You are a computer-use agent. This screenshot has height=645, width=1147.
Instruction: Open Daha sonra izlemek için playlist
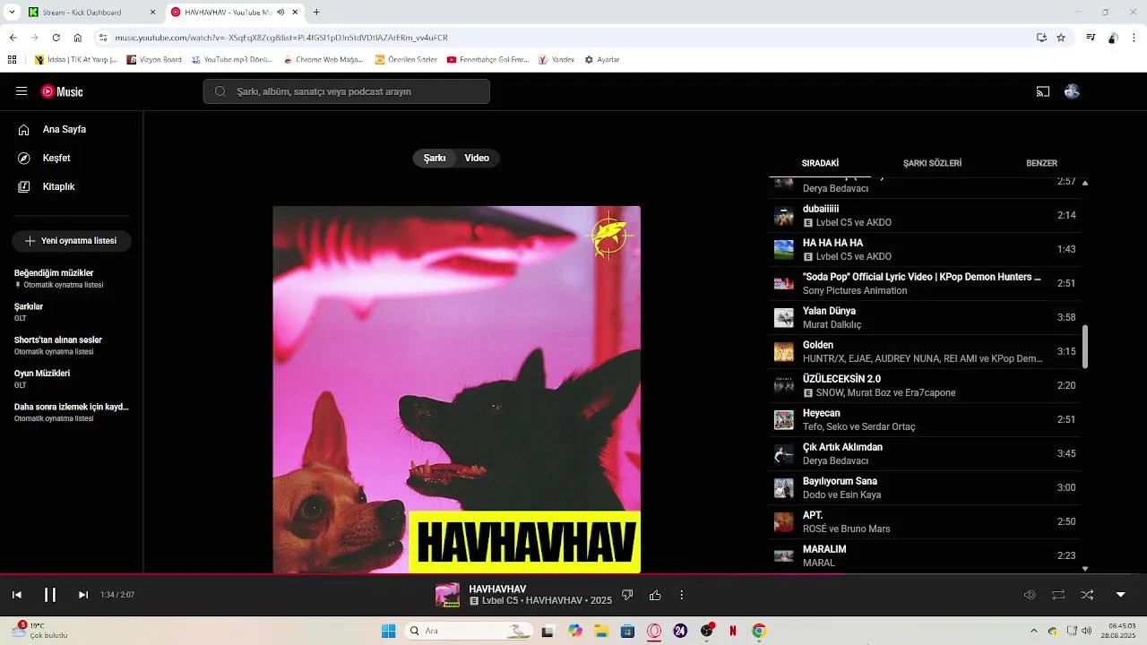tap(72, 412)
